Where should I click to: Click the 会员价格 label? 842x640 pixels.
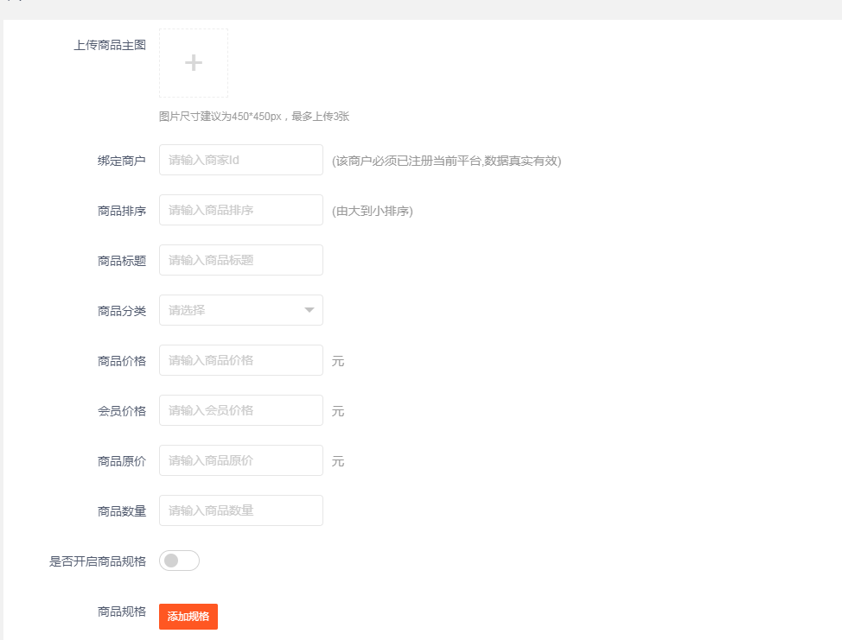pos(122,411)
